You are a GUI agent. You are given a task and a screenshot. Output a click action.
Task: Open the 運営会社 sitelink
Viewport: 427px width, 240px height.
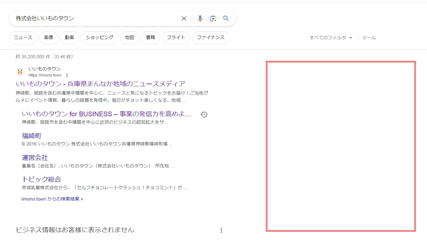click(35, 158)
